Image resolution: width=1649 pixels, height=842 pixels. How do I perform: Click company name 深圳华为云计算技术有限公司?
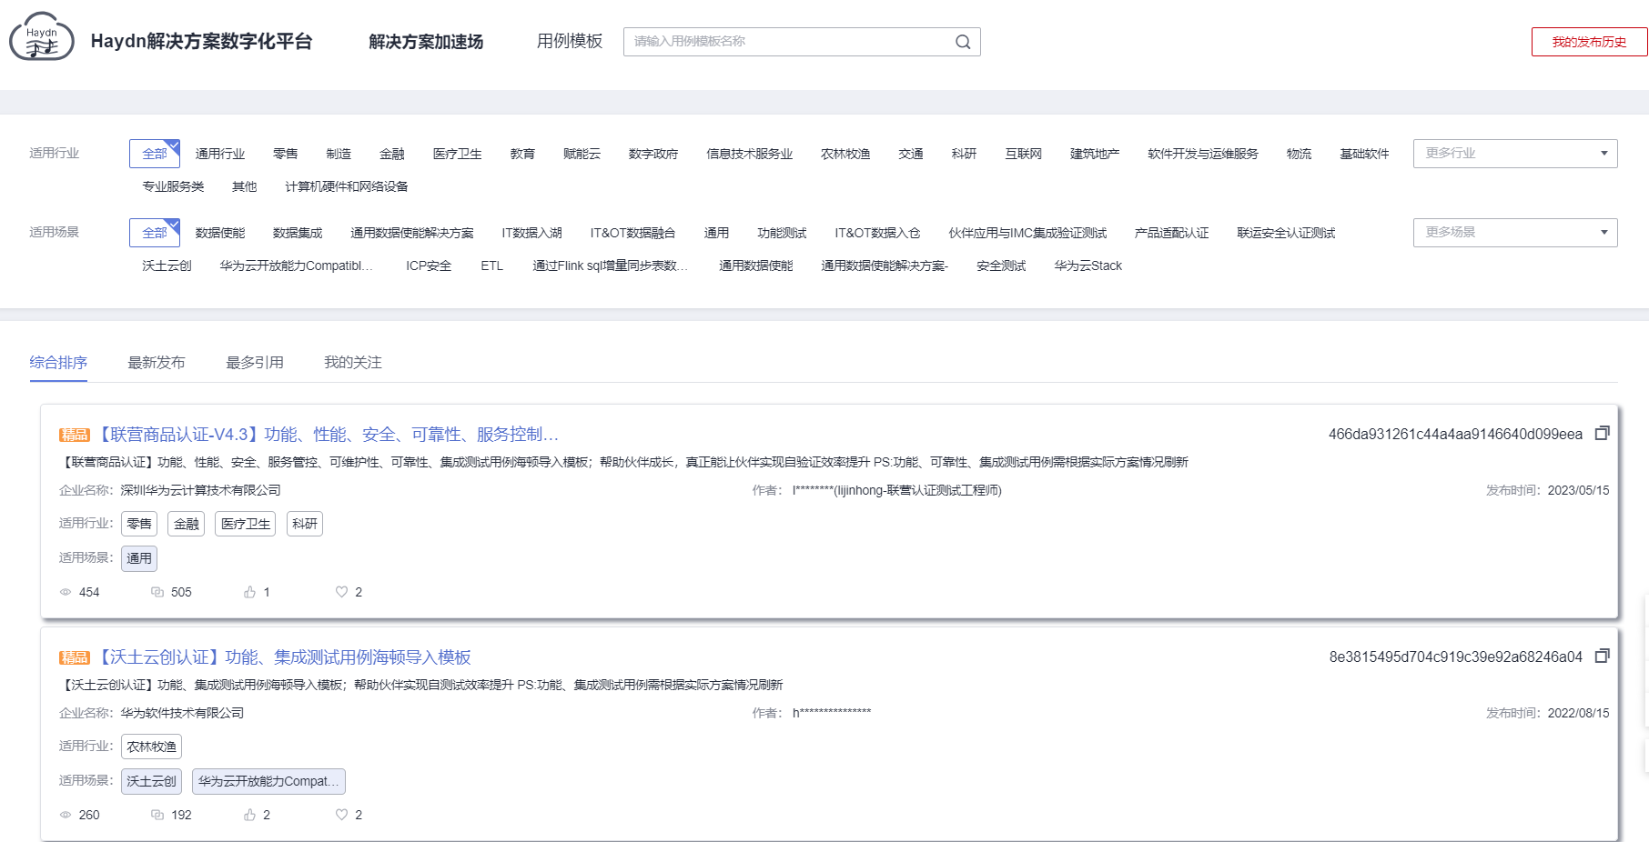tap(201, 490)
